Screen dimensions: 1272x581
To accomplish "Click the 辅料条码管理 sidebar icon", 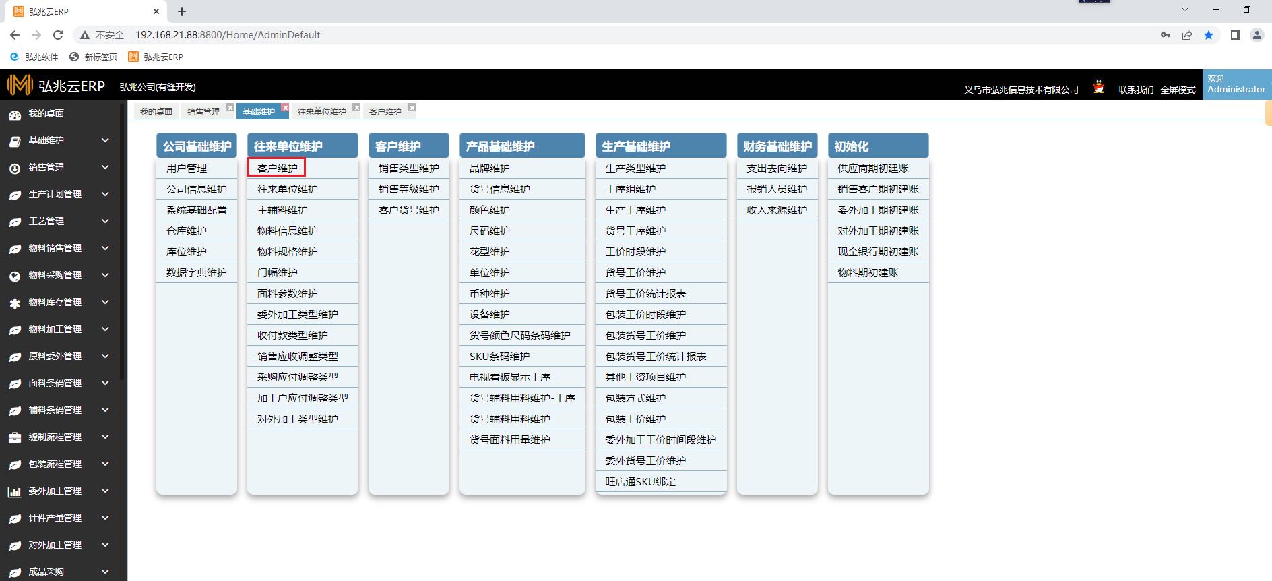I will click(15, 411).
